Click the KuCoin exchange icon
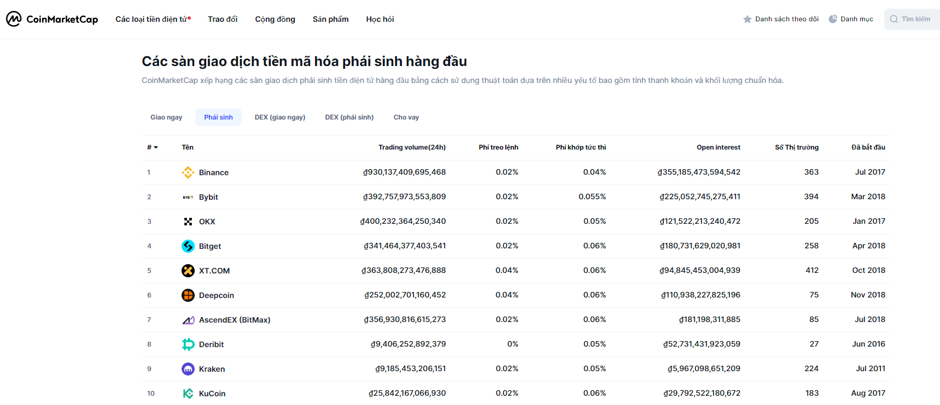940x405 pixels. pos(188,393)
